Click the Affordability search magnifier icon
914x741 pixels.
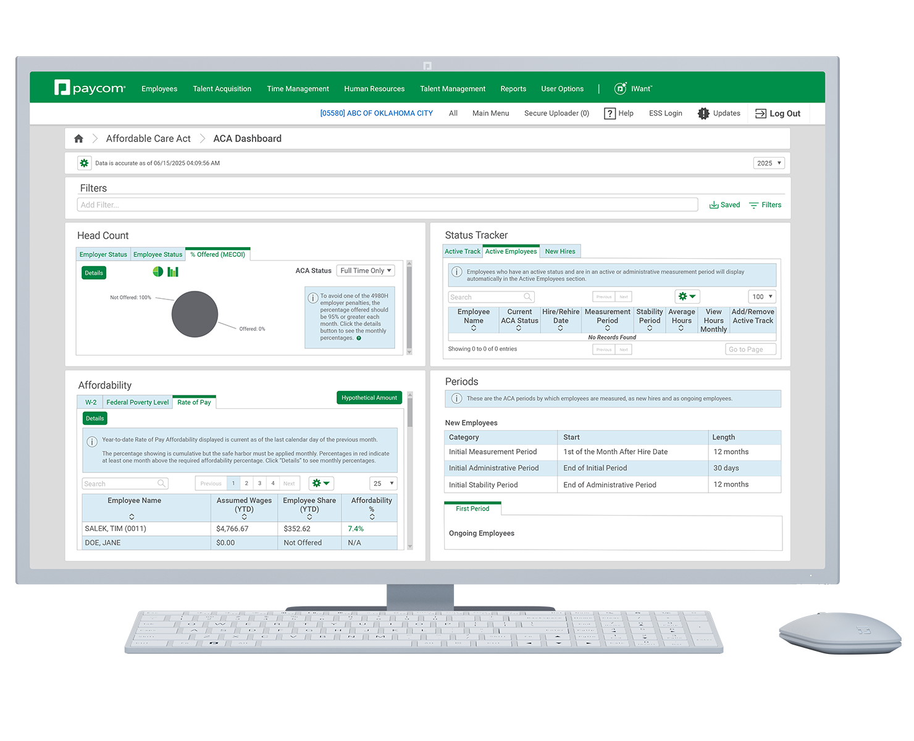pyautogui.click(x=161, y=484)
